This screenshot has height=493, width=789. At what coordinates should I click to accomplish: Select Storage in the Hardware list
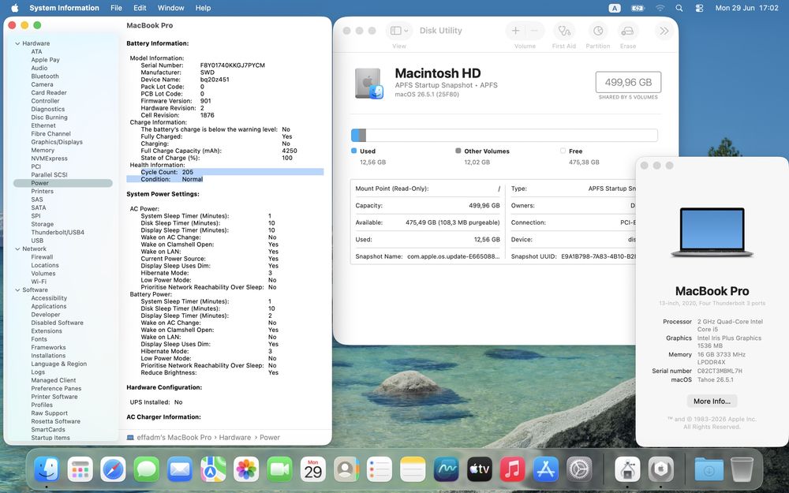[43, 224]
